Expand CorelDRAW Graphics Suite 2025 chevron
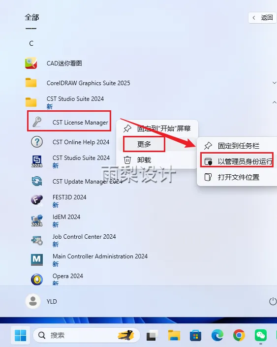The width and height of the screenshot is (277, 347). tap(274, 83)
